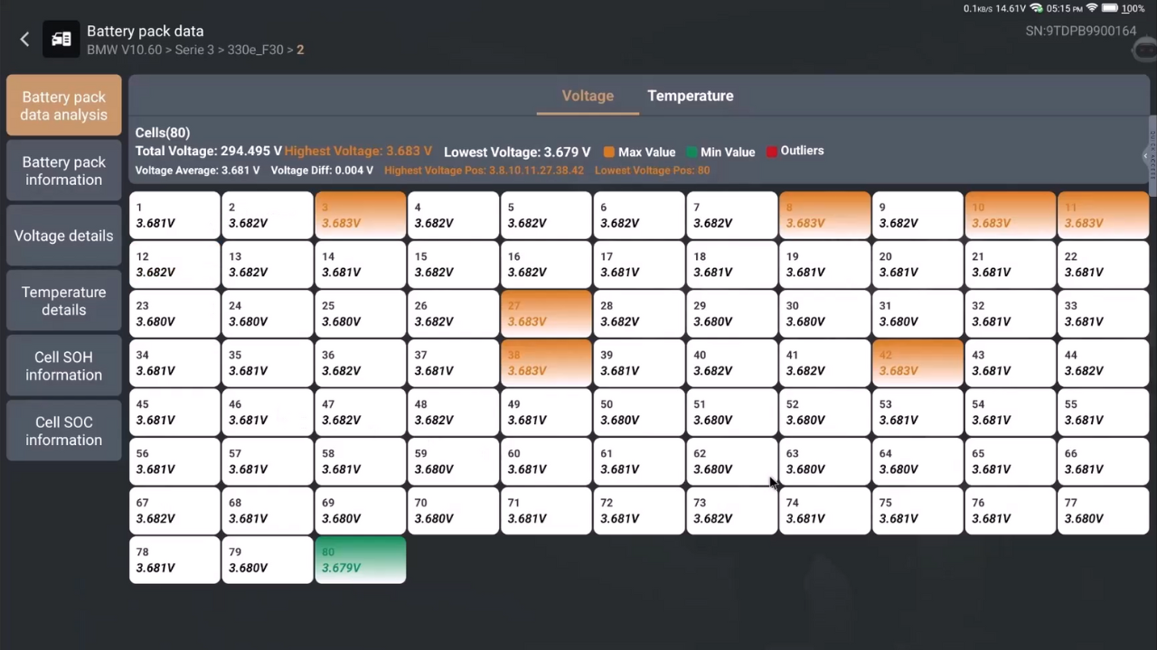Select highlighted cell 3 at 3.683V
Viewport: 1157px width, 650px height.
[x=360, y=215]
